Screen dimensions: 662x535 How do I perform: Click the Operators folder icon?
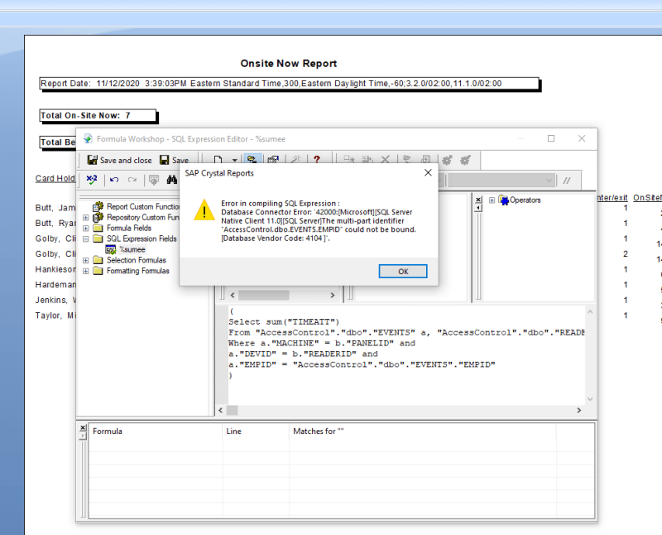[503, 200]
